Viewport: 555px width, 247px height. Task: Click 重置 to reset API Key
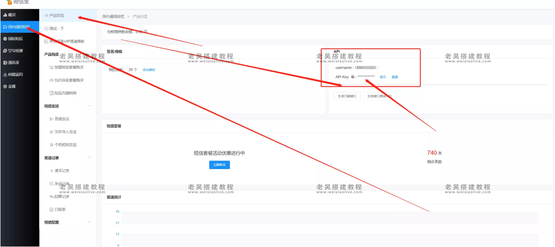(395, 77)
